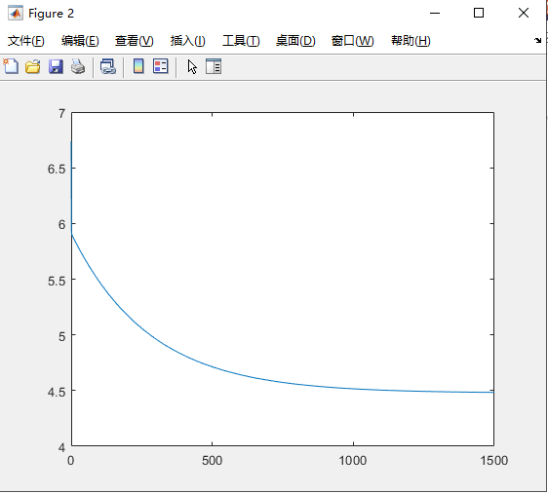Viewport: 548px width, 494px height.
Task: Click the New Figure toolbar icon
Action: (x=11, y=66)
